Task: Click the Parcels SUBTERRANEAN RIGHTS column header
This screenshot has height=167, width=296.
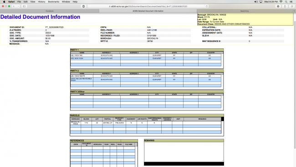Action: pyautogui.click(x=154, y=119)
